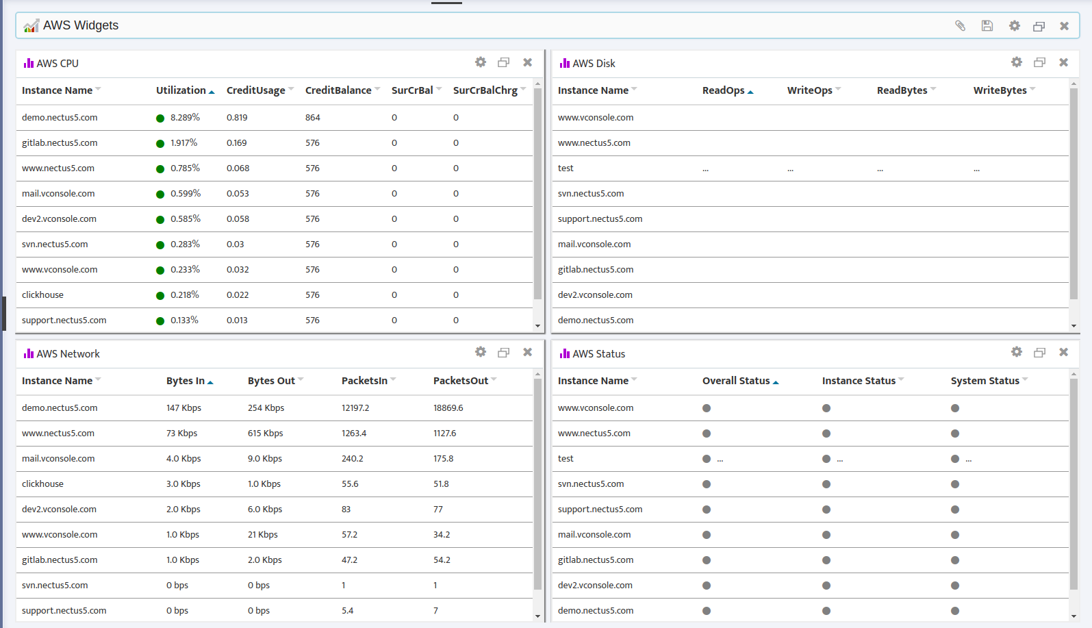Pop out the AWS CPU widget
1092x628 pixels.
tap(504, 62)
